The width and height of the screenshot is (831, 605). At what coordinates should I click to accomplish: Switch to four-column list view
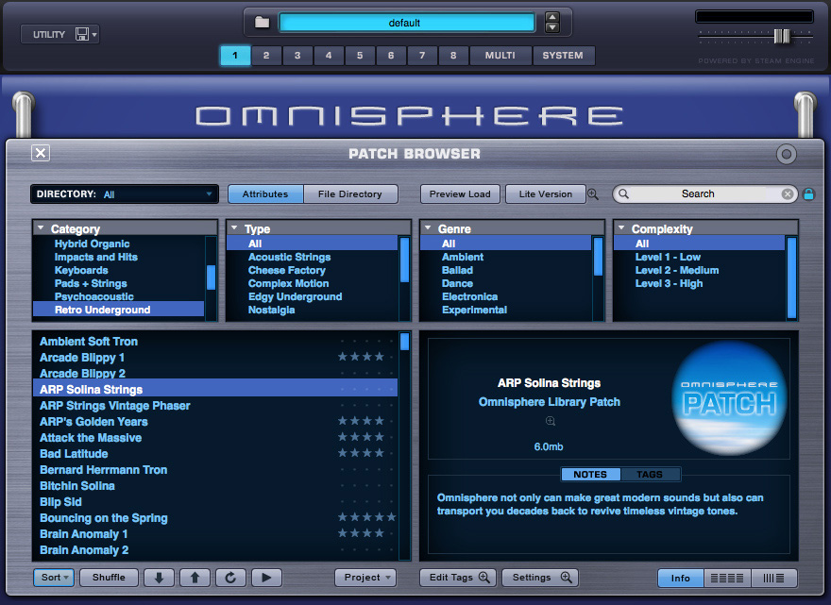727,578
